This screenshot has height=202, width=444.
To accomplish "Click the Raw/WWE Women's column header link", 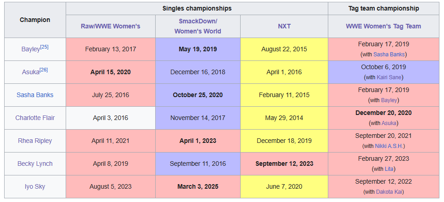I will click(x=111, y=26).
